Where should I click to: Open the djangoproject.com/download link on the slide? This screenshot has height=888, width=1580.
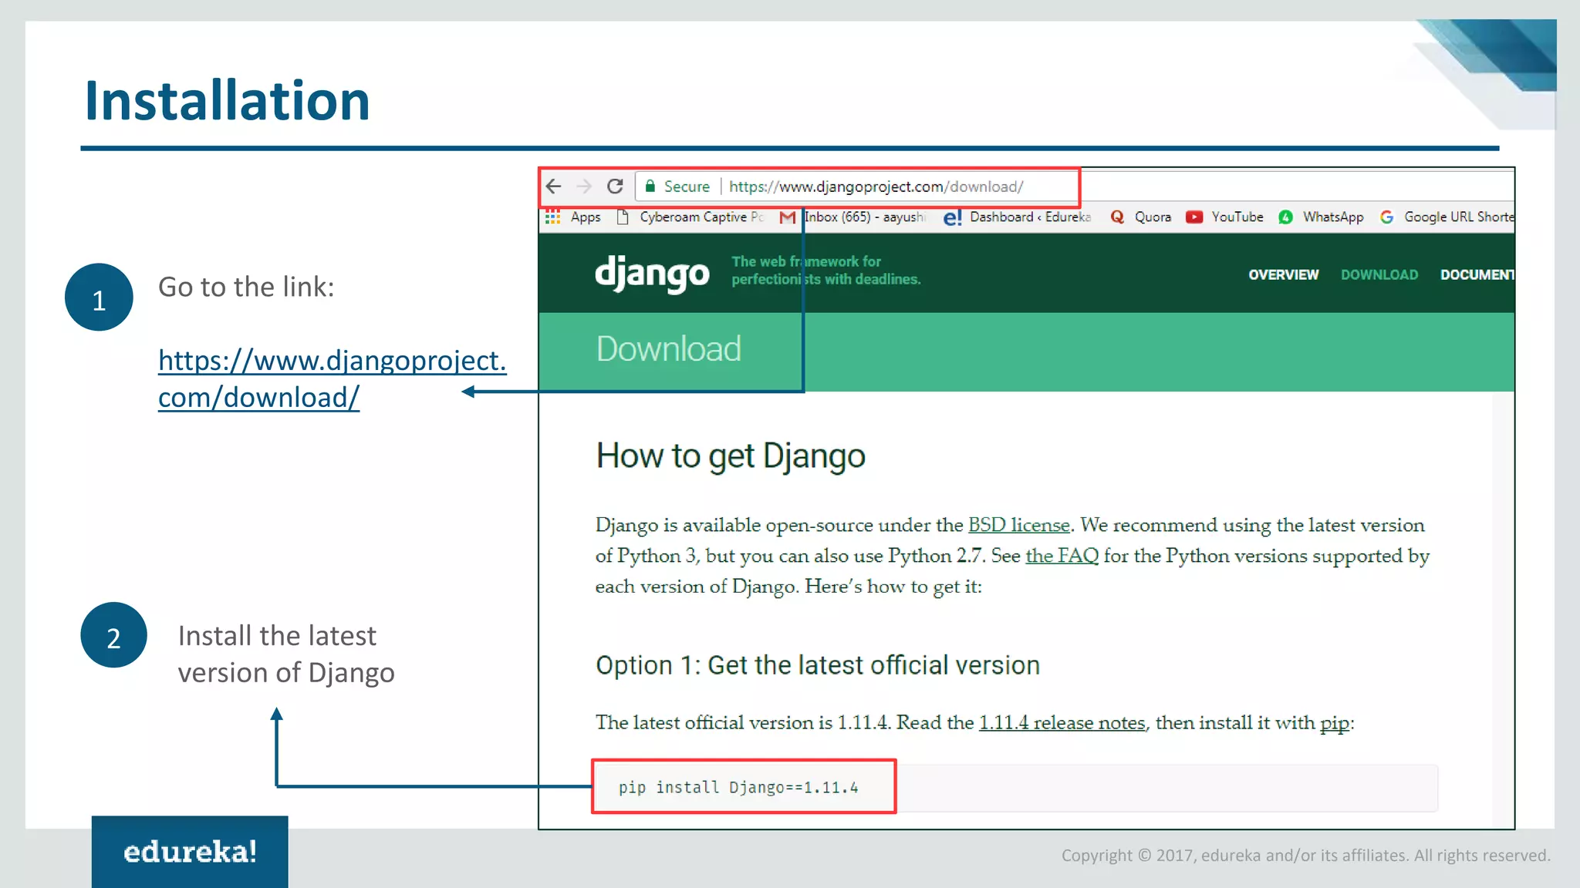332,379
